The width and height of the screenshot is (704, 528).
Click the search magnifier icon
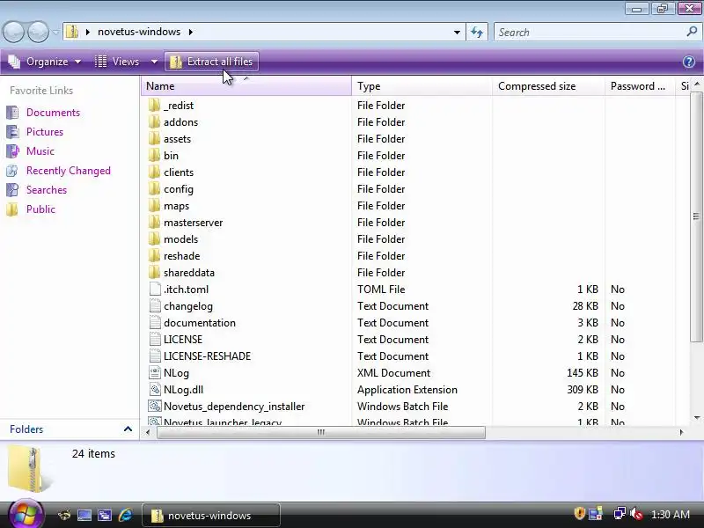coord(692,32)
